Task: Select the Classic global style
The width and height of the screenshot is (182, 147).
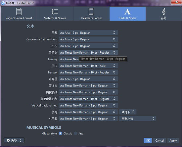Action: tap(61, 133)
